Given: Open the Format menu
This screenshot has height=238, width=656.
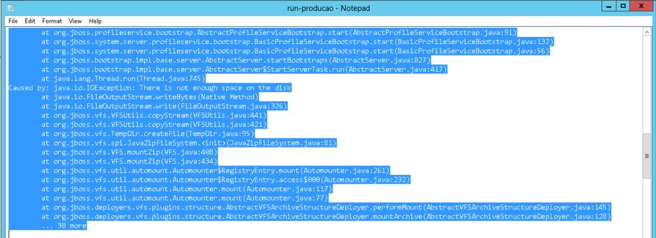Looking at the screenshot, I should click(52, 21).
